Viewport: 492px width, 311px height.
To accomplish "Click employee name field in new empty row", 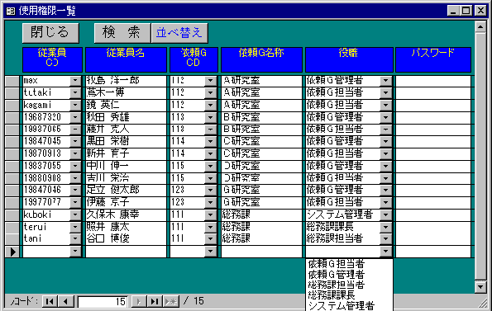I will click(126, 252).
